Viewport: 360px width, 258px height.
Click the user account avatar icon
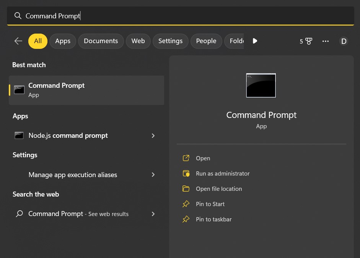pos(344,41)
